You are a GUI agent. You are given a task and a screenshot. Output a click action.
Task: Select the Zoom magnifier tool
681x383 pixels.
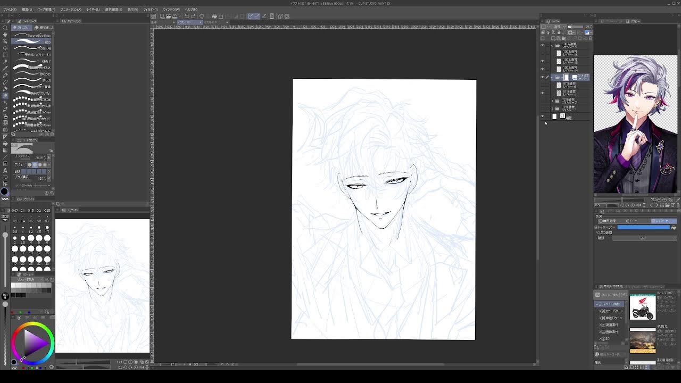[5, 28]
